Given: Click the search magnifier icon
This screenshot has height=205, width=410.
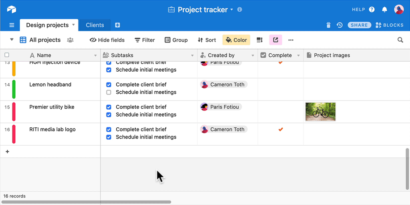Looking at the screenshot, I should 400,40.
